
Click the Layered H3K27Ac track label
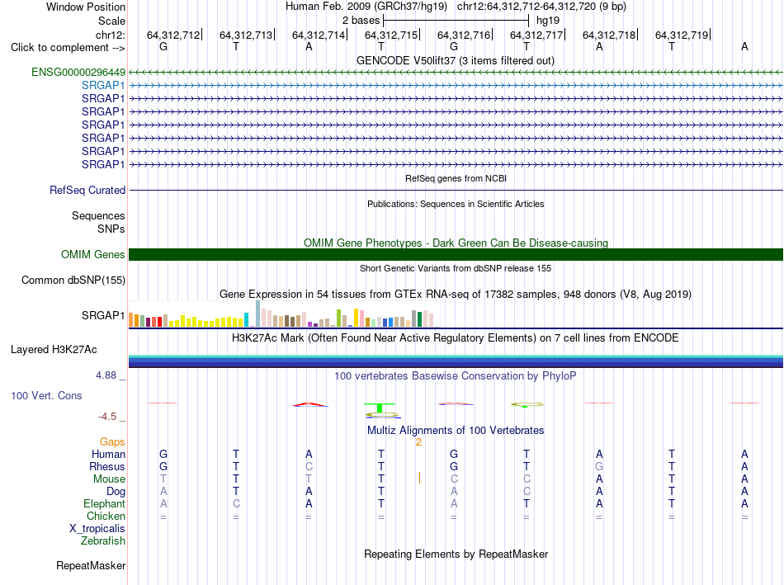pos(54,350)
